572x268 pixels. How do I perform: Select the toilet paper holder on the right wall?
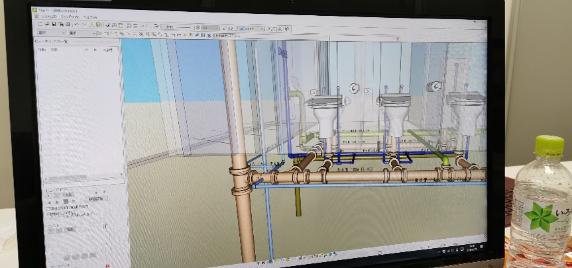coord(433,87)
